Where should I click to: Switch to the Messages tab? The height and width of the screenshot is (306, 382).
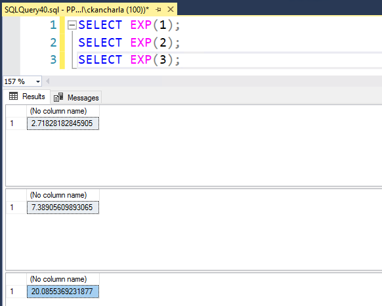point(76,98)
